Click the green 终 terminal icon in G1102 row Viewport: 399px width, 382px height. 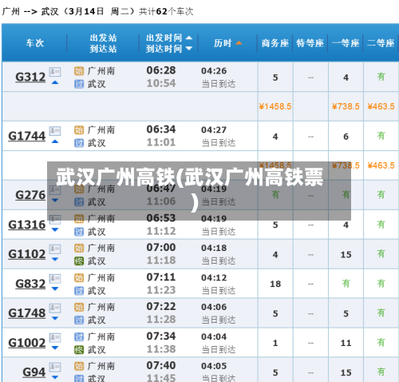pyautogui.click(x=79, y=261)
